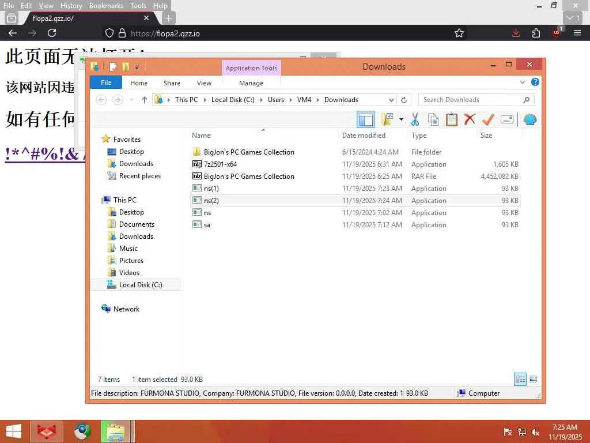
Task: Open Customize Quick Access Toolbar dropdown
Action: [137, 67]
